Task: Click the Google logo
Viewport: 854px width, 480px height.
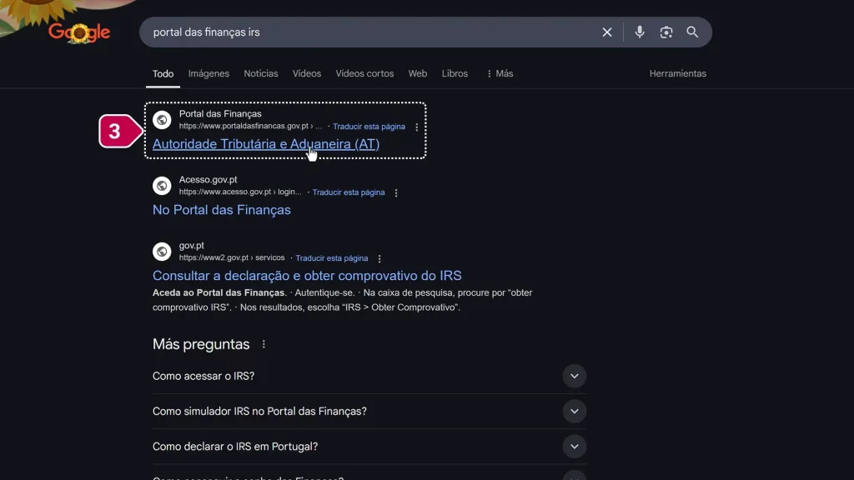Action: (79, 32)
